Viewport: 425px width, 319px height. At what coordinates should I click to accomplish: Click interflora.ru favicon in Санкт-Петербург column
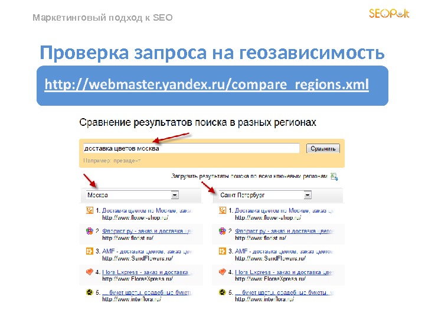pyautogui.click(x=223, y=292)
